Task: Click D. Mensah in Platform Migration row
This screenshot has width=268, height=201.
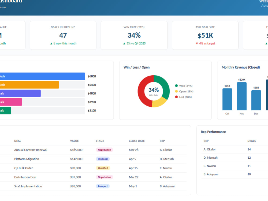Action: [167, 159]
